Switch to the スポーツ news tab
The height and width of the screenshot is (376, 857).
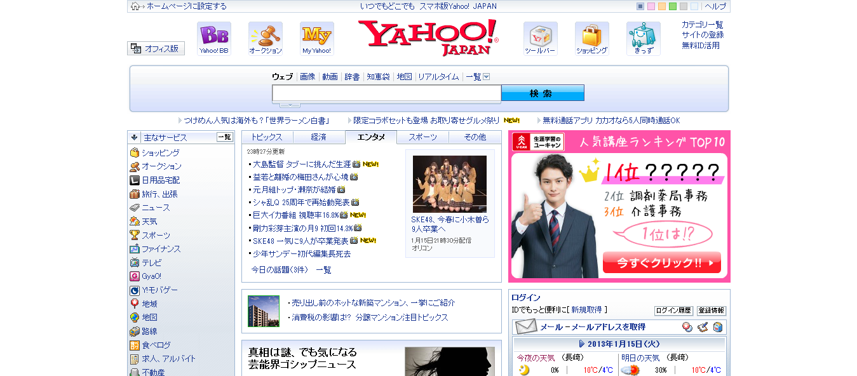(423, 137)
